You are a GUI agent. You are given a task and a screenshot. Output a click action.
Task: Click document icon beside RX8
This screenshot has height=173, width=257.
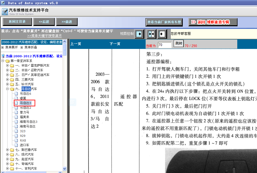click(16, 140)
